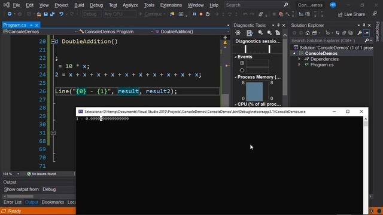The width and height of the screenshot is (383, 215).
Task: Zoom out on the diagnostics timeline
Action: pos(269,33)
